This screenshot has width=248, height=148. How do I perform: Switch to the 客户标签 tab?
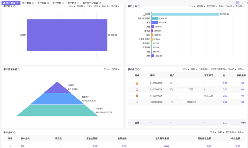pyautogui.click(x=72, y=3)
